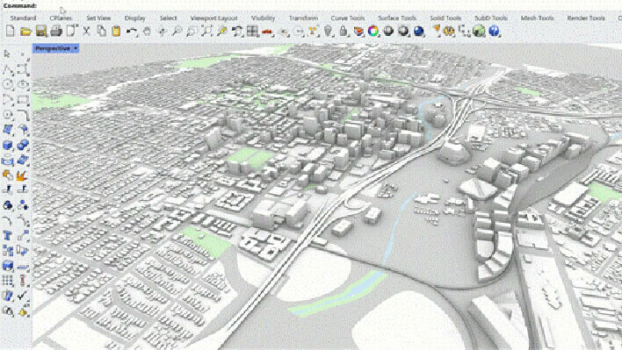Open Layers with the stacked layers icon

pos(358,31)
